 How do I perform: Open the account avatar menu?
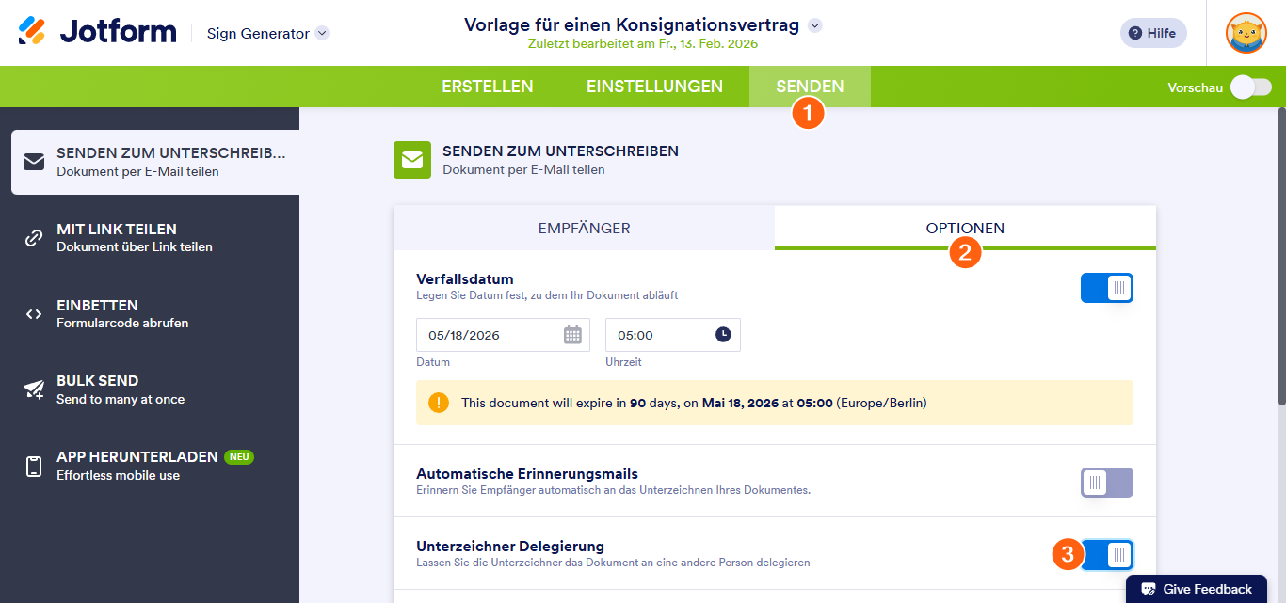click(1246, 33)
